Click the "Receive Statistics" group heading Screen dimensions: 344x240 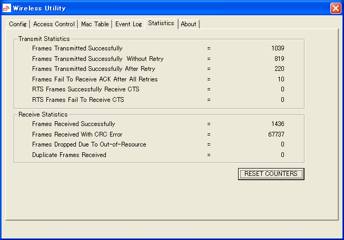tap(43, 114)
